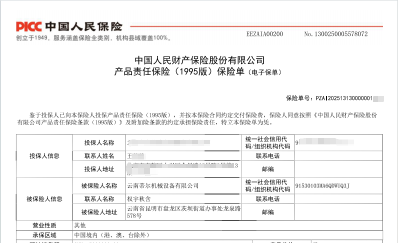Select the code EEZAIA00200
The height and width of the screenshot is (243, 398).
pyautogui.click(x=264, y=34)
